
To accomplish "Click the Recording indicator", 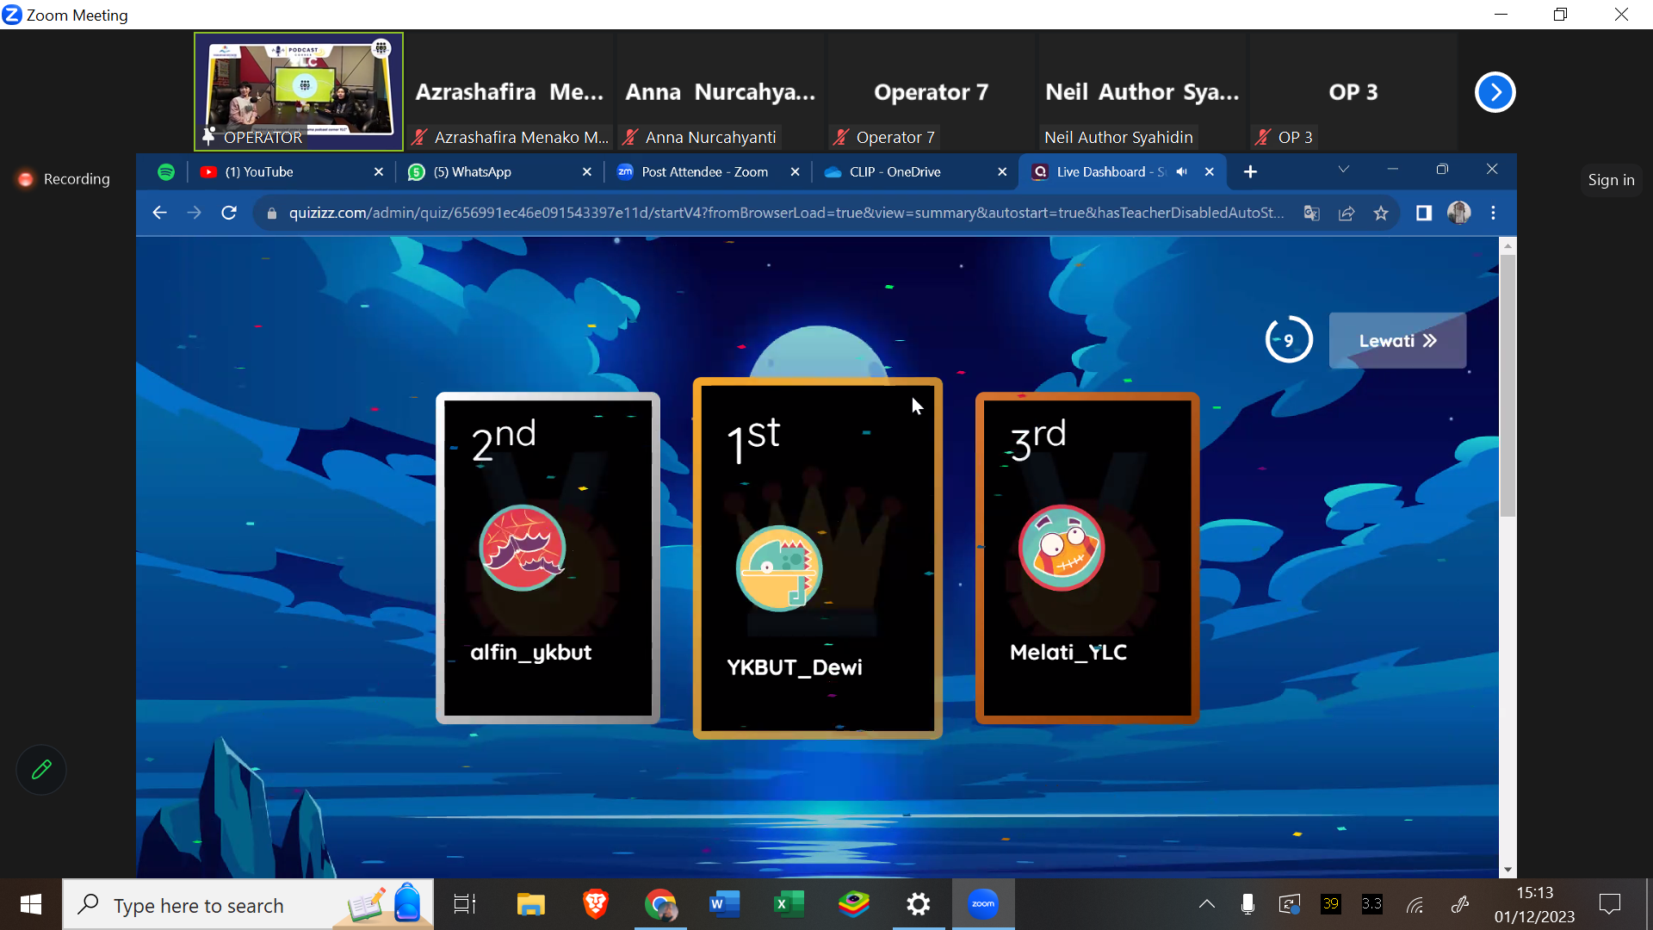I will (x=64, y=179).
